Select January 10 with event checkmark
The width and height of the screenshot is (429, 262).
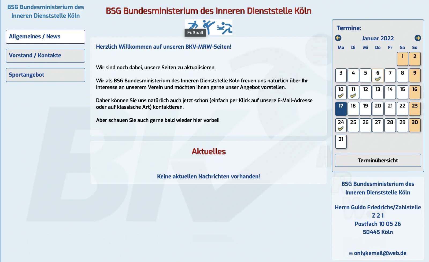click(341, 92)
